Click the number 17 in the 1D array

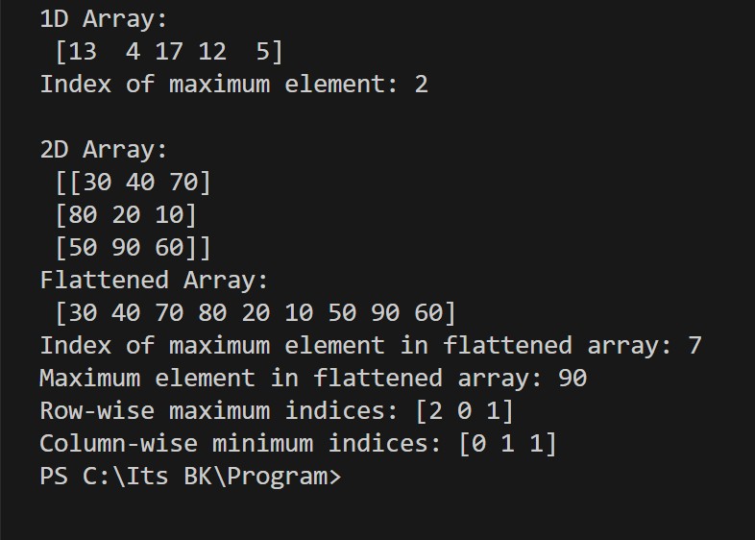(x=168, y=51)
